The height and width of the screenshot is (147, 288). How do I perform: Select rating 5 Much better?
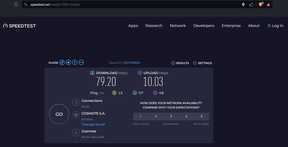[x=201, y=116]
